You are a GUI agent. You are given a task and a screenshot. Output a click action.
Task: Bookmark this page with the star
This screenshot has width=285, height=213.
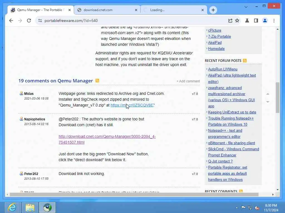(x=237, y=21)
